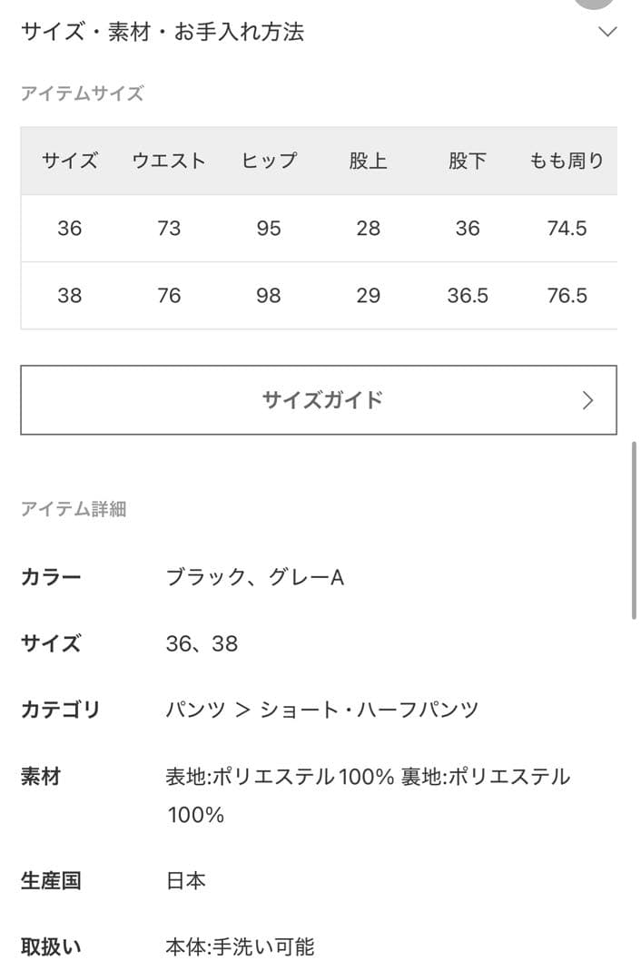Screen dimensions: 641x980
Task: Collapse the サイズ・素材・お手入れ方法 section
Action: [x=607, y=32]
